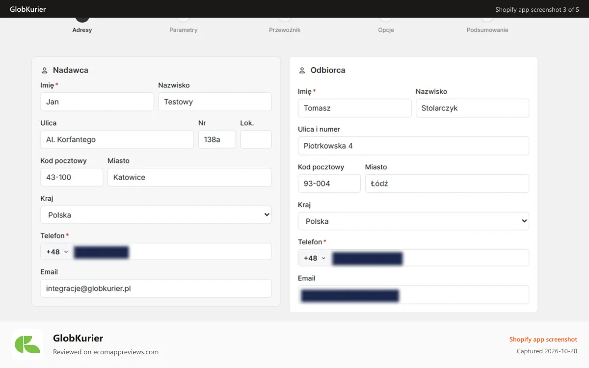
Task: Click the sender Telefon number field
Action: tap(172, 252)
